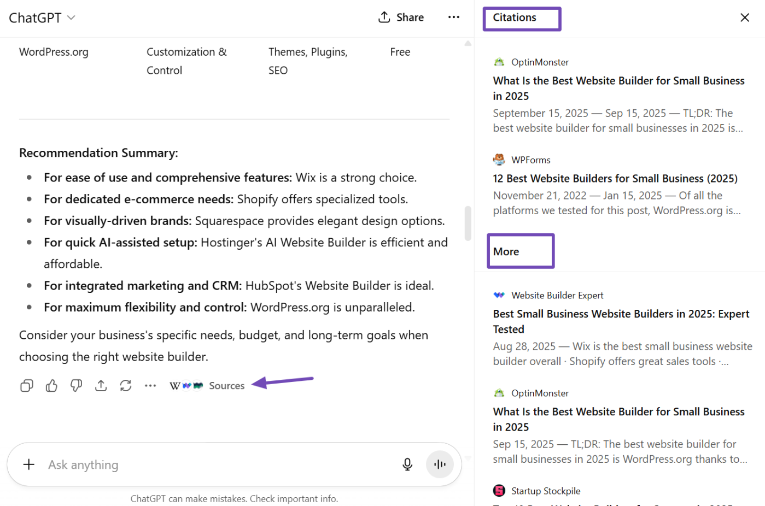Open more actions under the response
This screenshot has width=765, height=506.
pos(150,386)
